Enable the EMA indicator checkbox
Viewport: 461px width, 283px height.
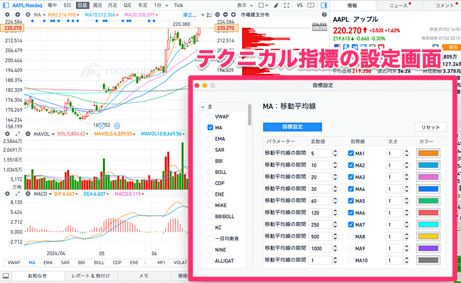210,139
